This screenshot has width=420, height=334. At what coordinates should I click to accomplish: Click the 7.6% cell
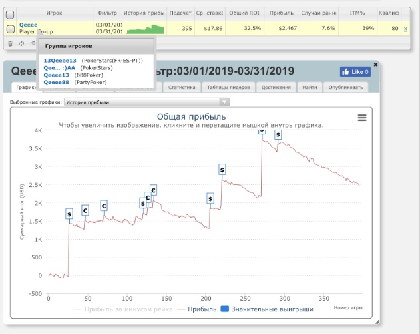coord(319,28)
